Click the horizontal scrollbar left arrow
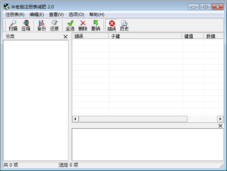Viewport: 227px width, 171px height. click(x=75, y=119)
